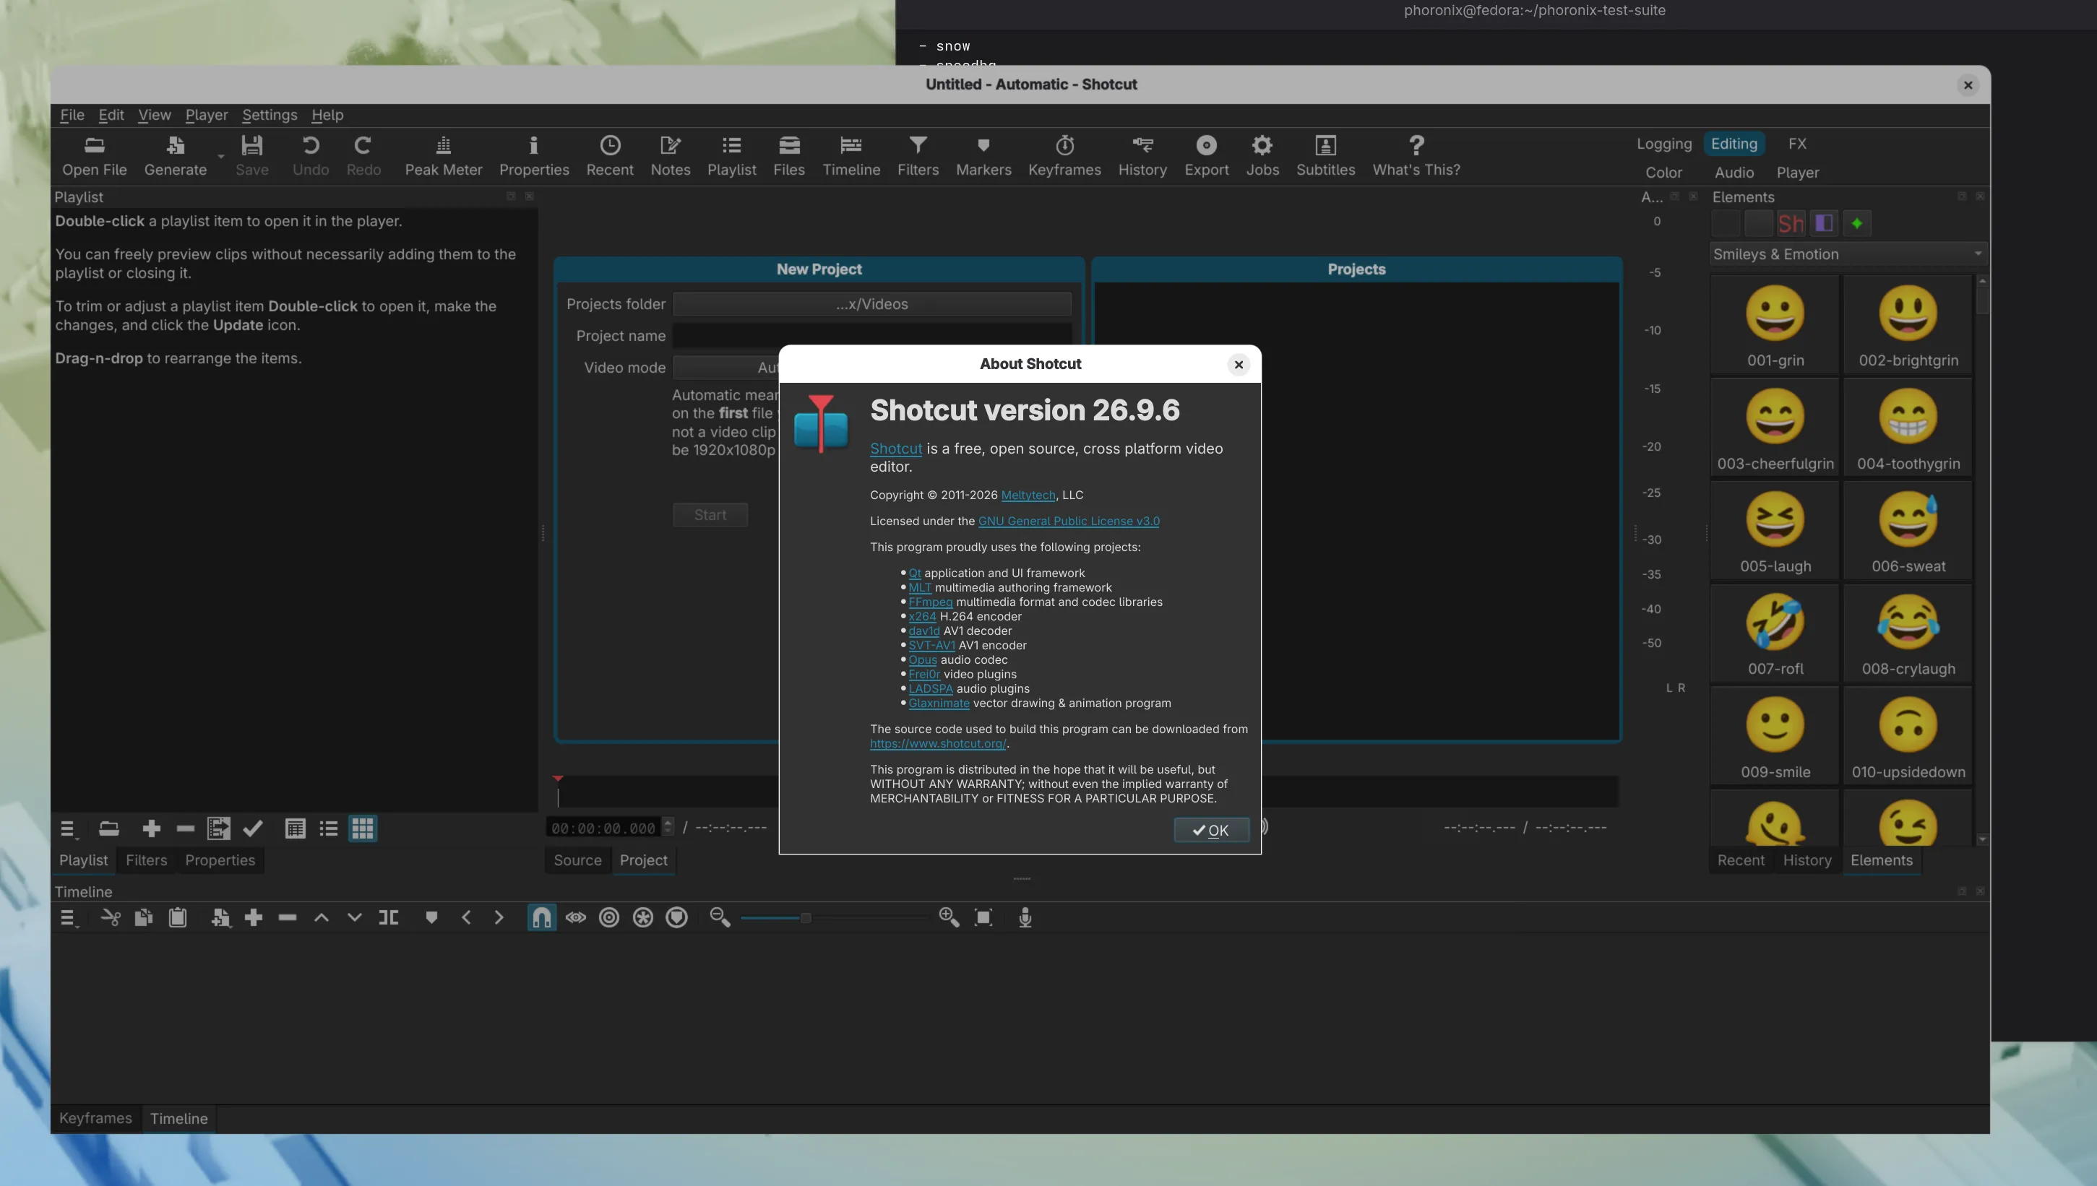Click the playlist Update checkmark icon

253,828
